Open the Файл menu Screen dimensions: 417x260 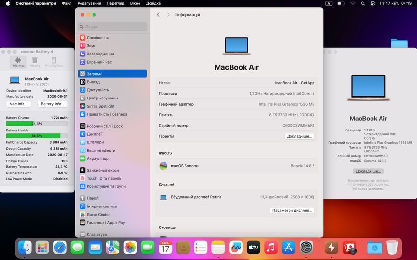pos(67,3)
